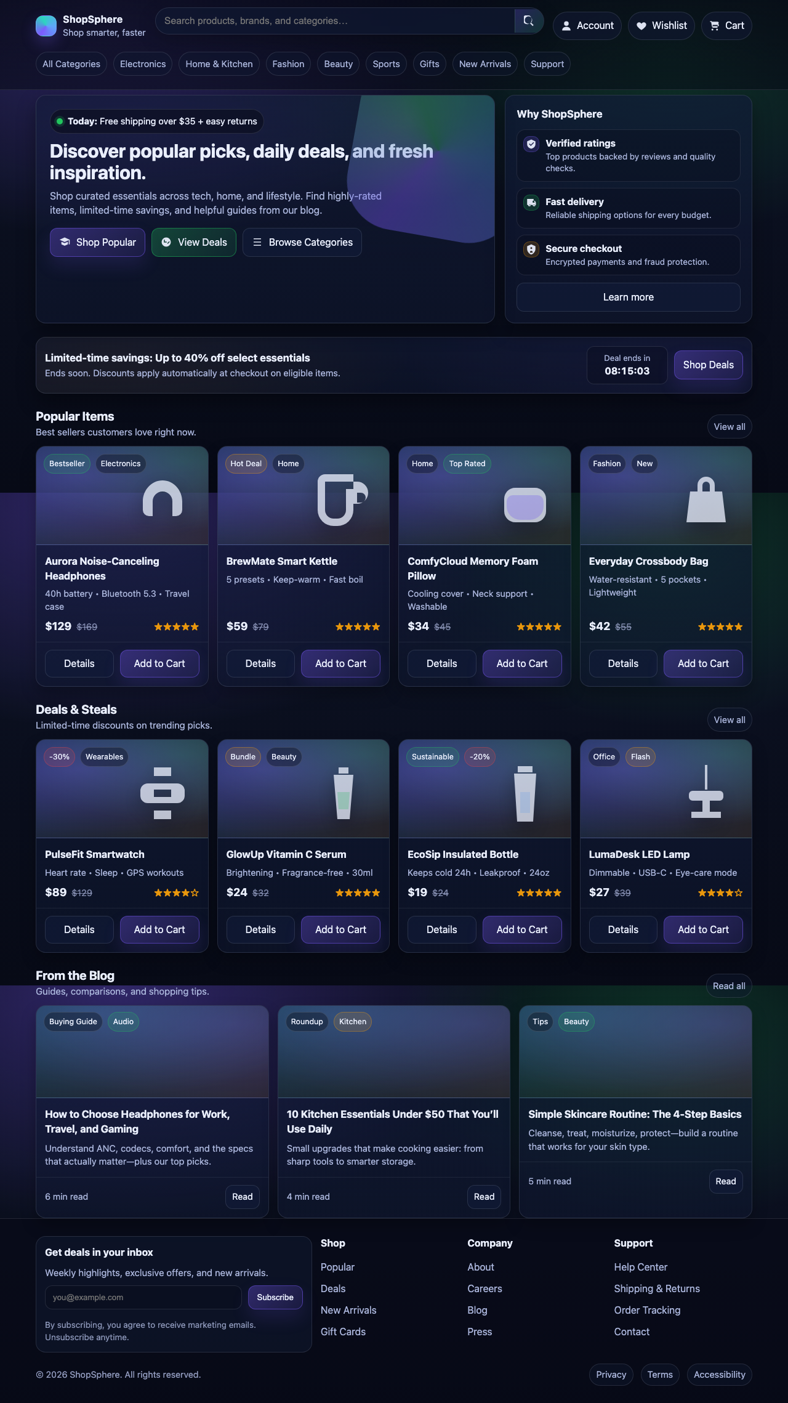Image resolution: width=788 pixels, height=1403 pixels.
Task: Click the Verified ratings shield icon
Action: point(530,144)
